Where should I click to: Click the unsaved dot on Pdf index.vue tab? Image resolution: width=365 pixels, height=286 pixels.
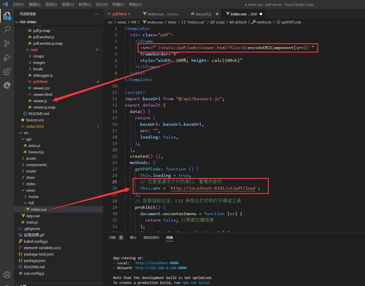click(261, 14)
